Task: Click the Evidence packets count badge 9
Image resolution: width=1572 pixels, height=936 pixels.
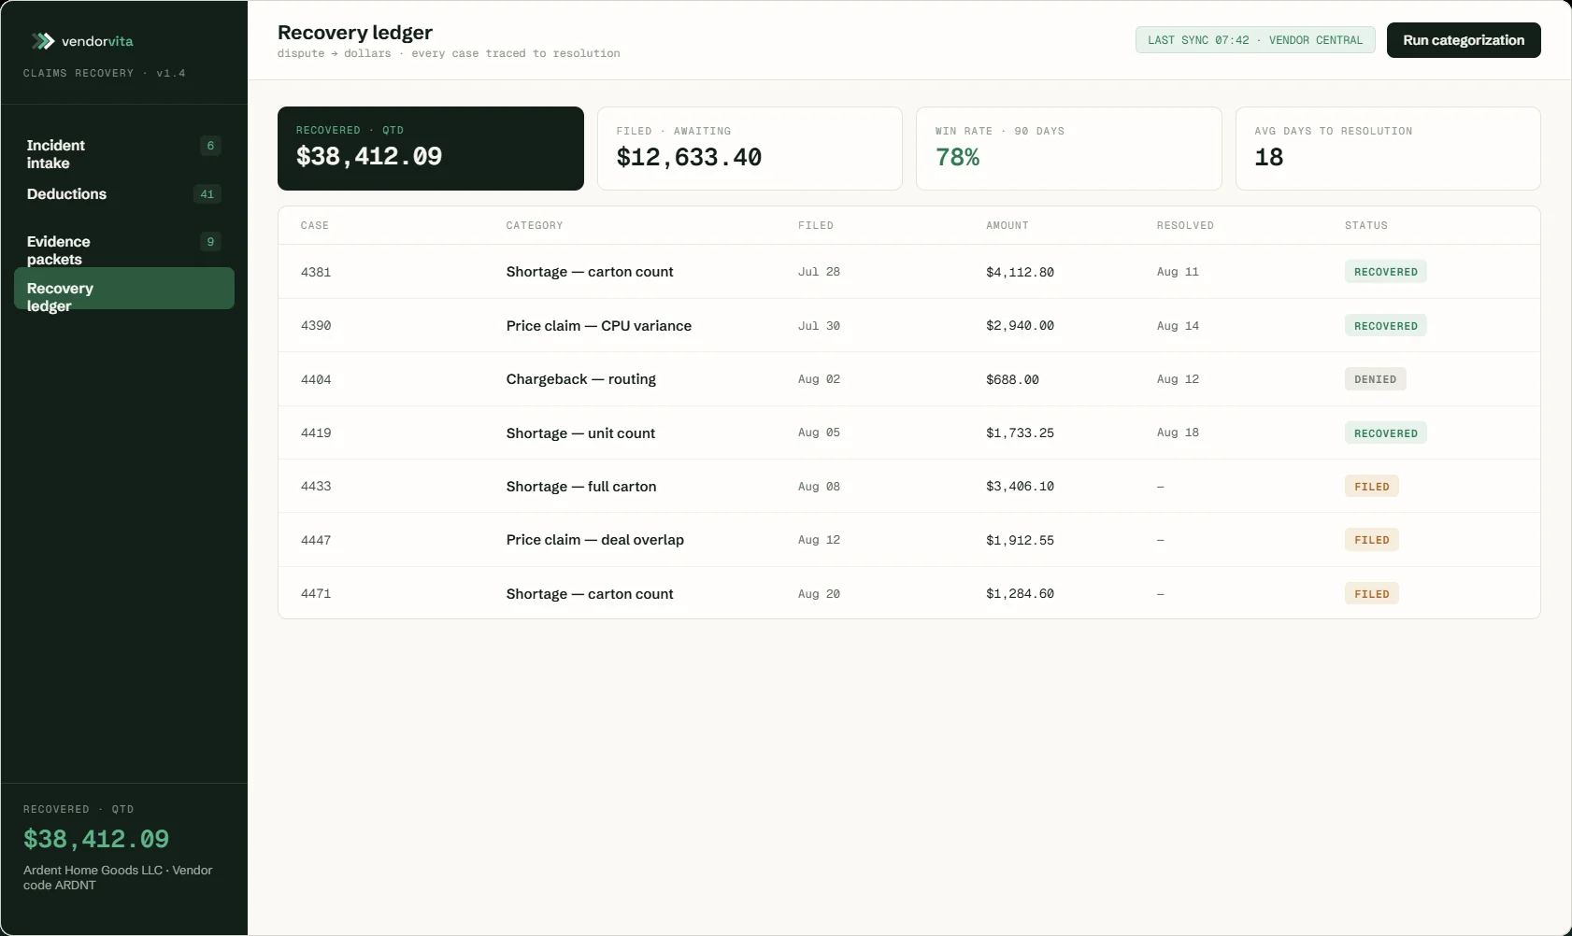Action: tap(210, 242)
